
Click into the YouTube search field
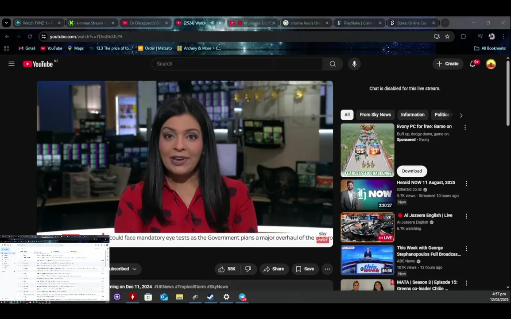tap(237, 64)
